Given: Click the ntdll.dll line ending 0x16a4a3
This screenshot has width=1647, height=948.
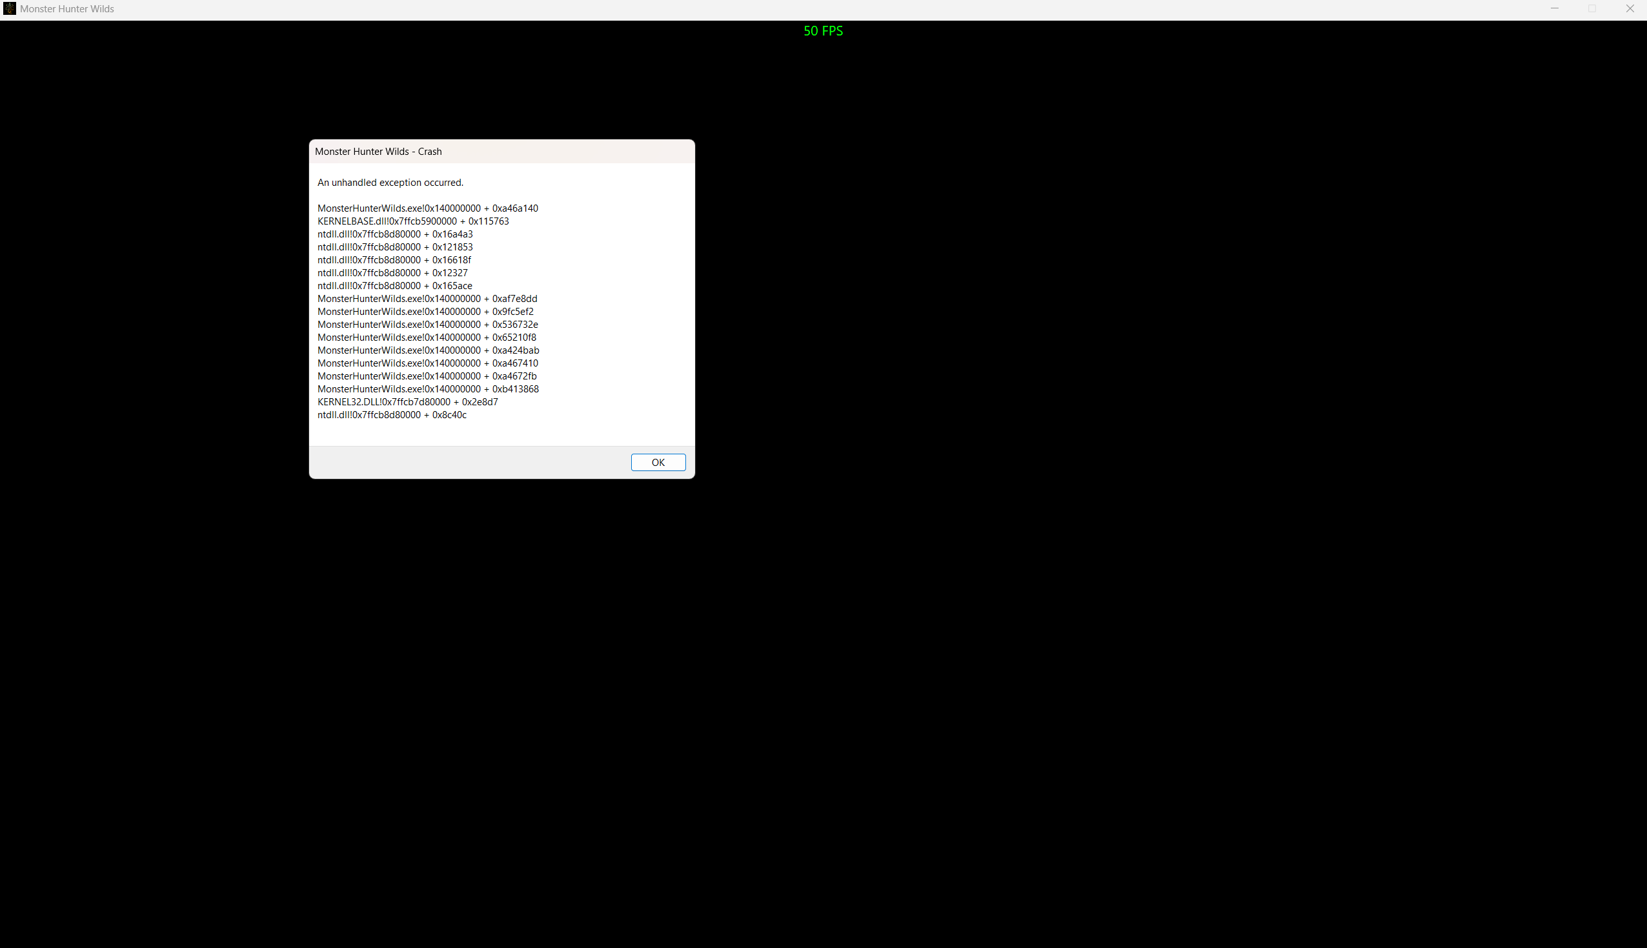Looking at the screenshot, I should tap(395, 234).
